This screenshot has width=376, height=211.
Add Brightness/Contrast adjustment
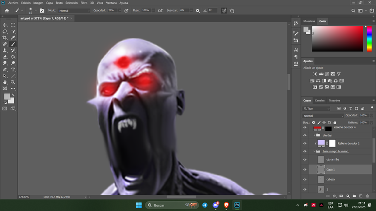[315, 74]
